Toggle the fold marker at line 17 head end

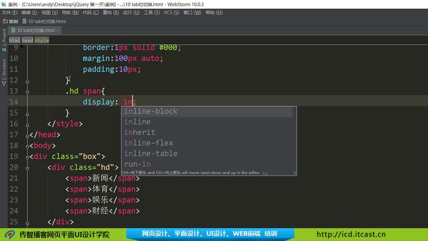27,135
